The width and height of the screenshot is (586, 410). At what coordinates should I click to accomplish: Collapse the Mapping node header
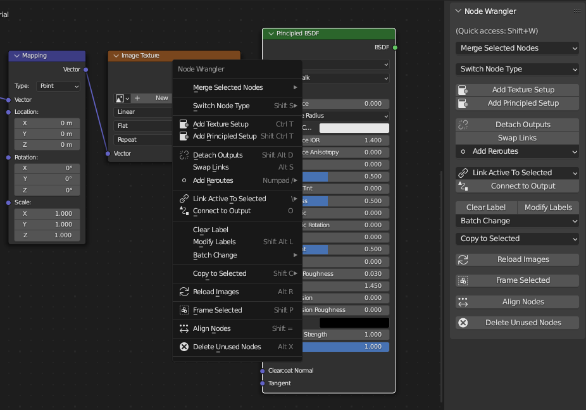click(17, 56)
